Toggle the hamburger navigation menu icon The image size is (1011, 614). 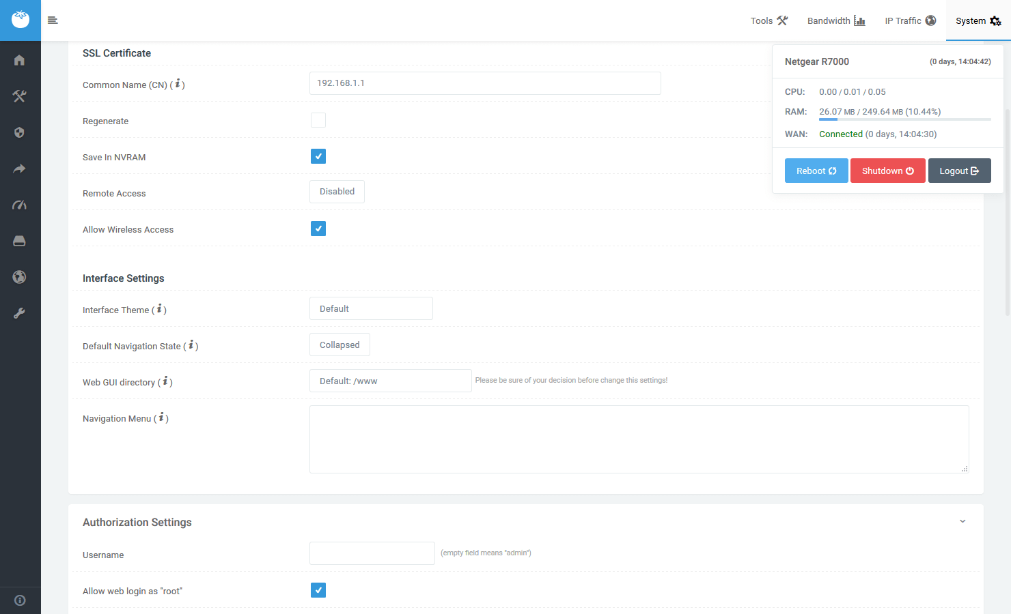[x=53, y=20]
